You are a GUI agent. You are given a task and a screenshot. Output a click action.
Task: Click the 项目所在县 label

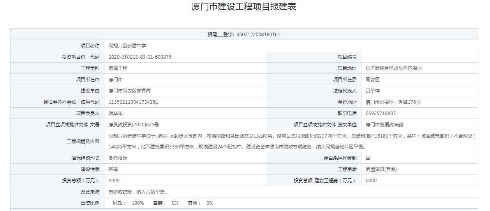(345, 80)
